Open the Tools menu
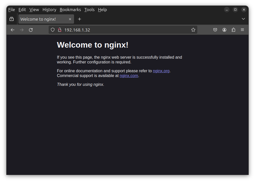The height and width of the screenshot is (182, 255). click(x=89, y=10)
